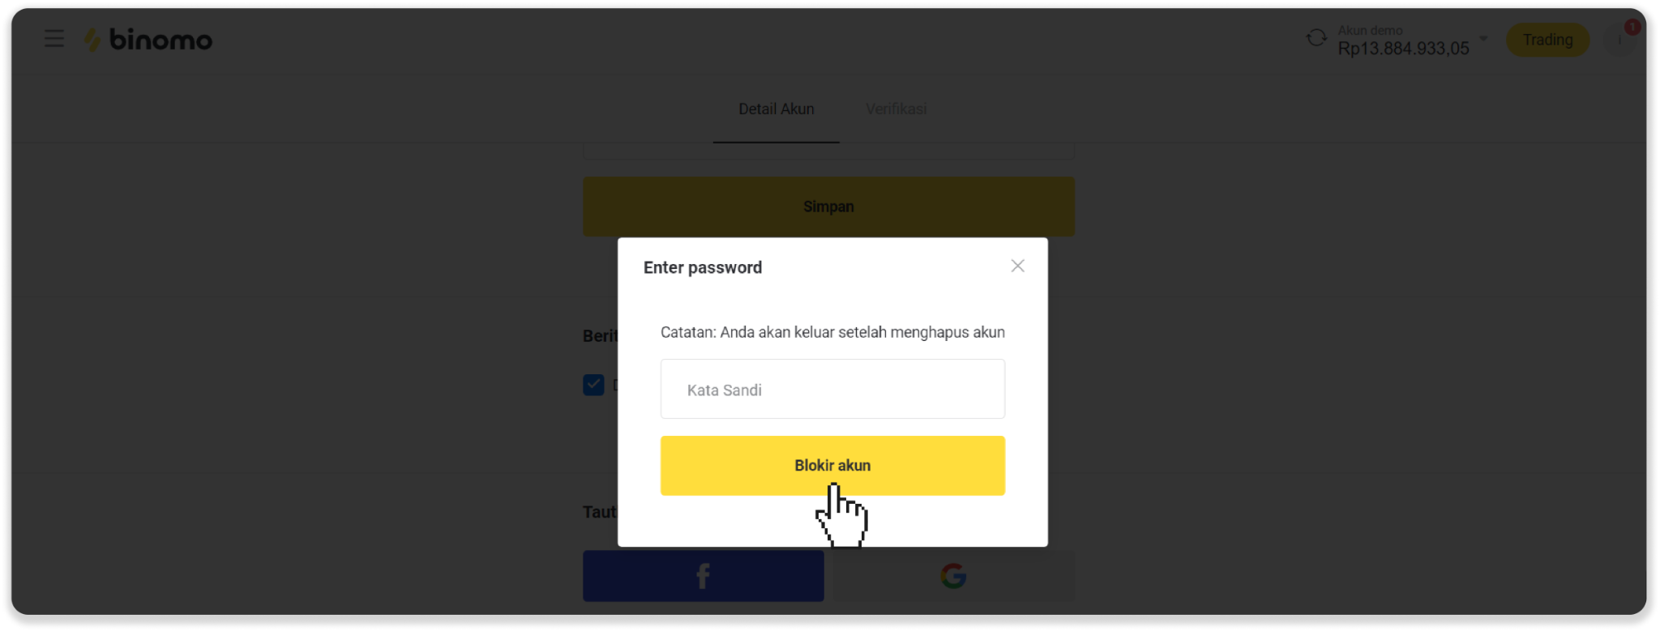Click the Binomo logo
Viewport: 1660px width, 631px height.
(148, 39)
